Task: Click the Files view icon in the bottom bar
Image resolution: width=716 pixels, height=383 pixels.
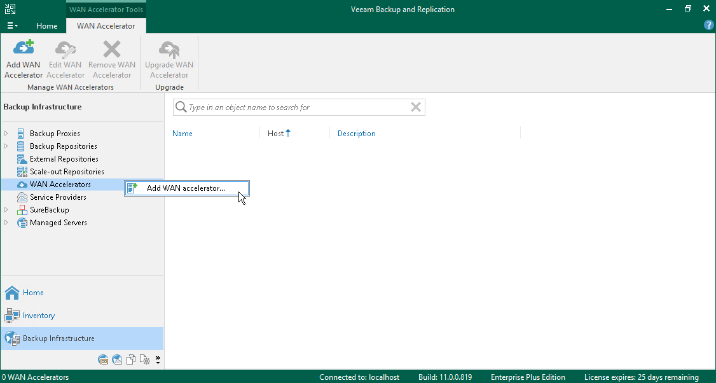Action: (131, 359)
